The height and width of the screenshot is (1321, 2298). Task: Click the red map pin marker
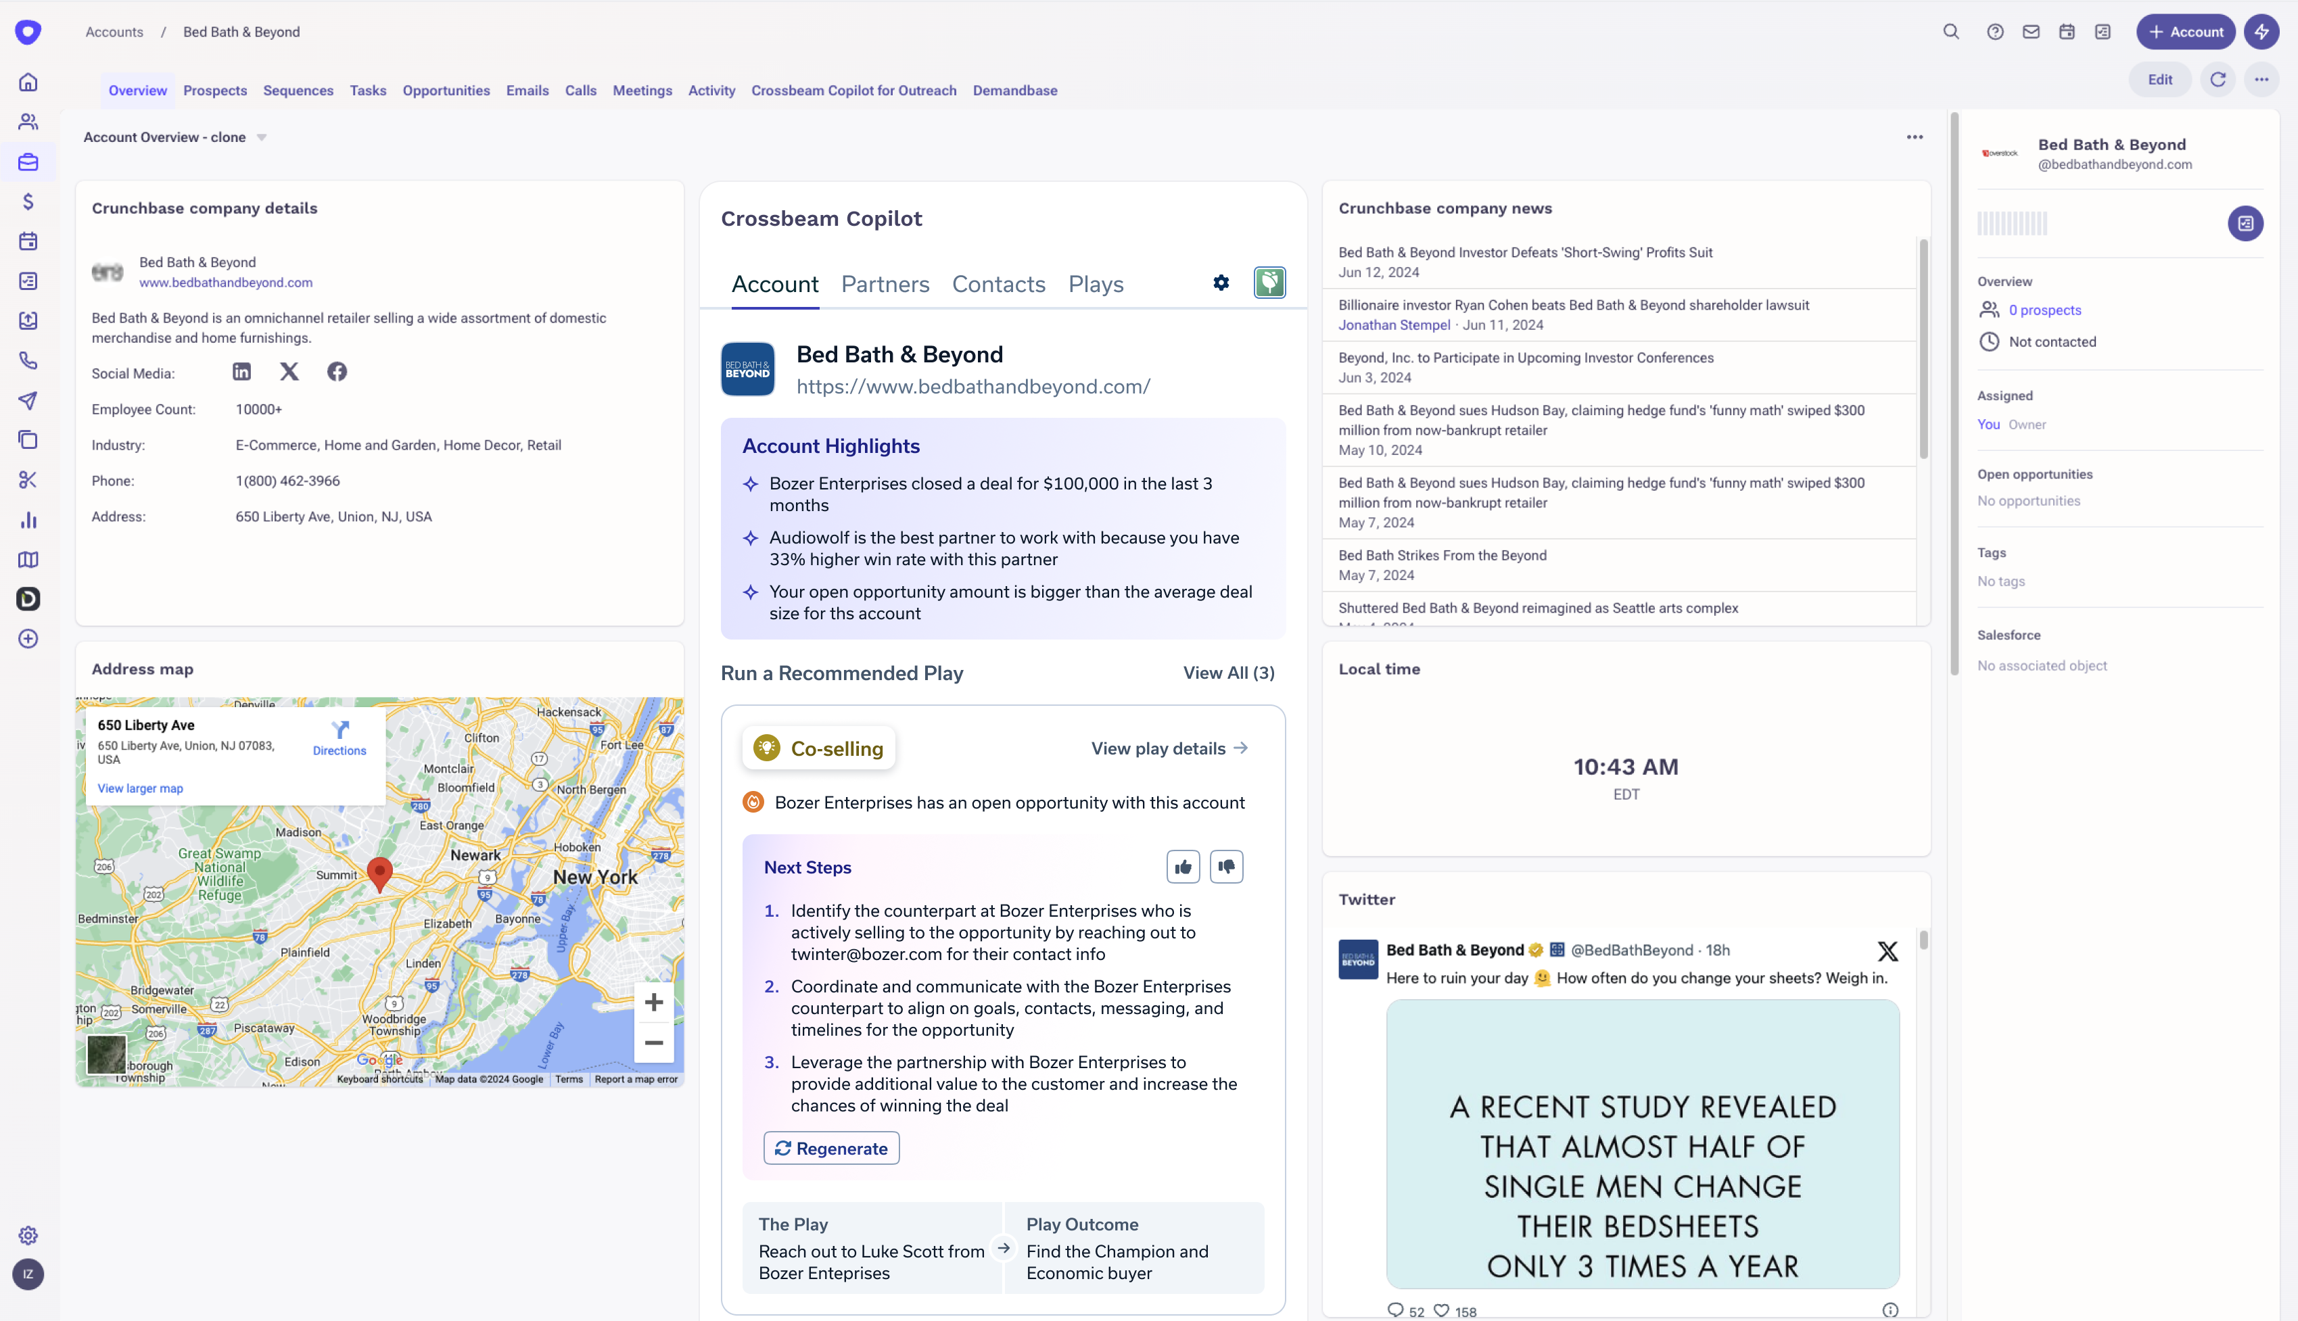[379, 875]
